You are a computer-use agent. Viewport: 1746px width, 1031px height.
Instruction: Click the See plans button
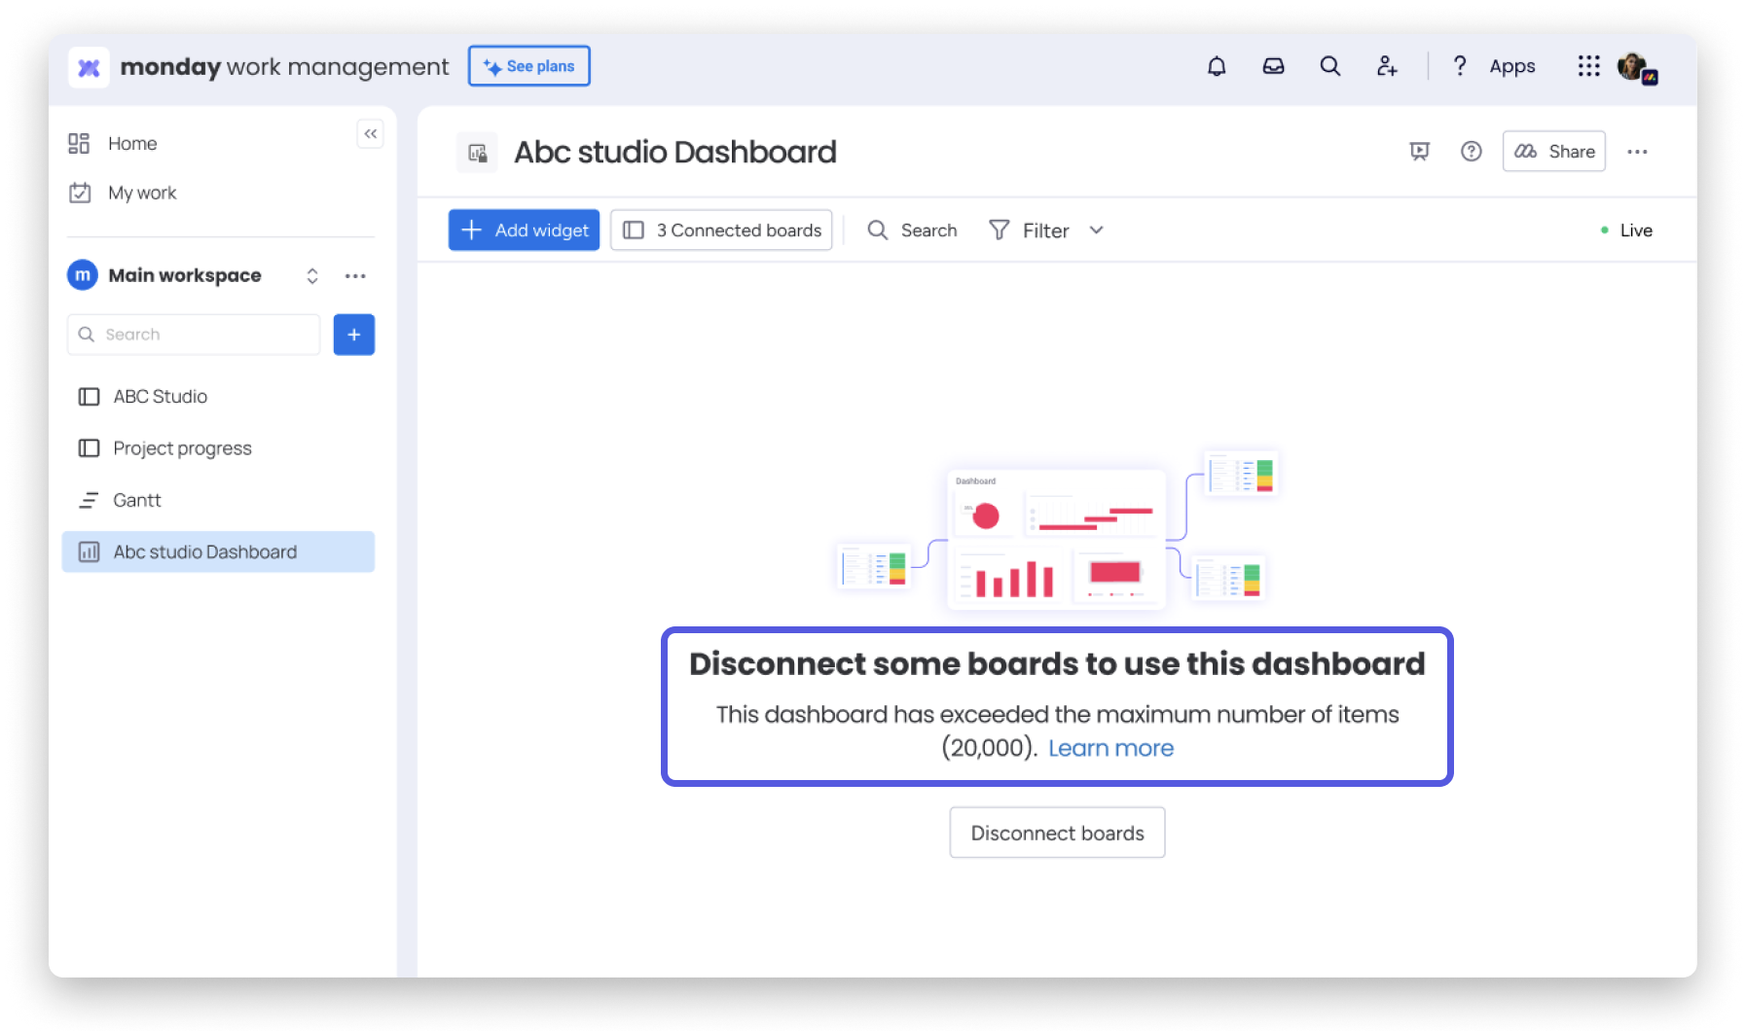coord(529,66)
